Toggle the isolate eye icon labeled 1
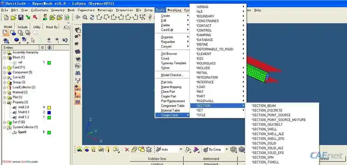Viewport: 347px width, 165px height. click(57, 40)
